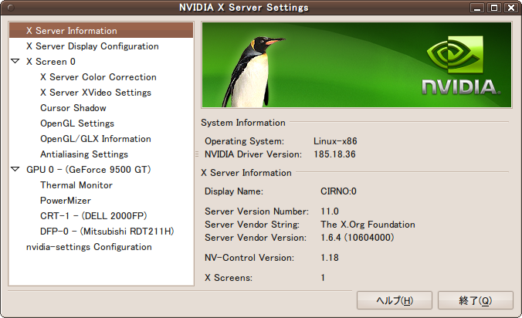Image resolution: width=522 pixels, height=318 pixels.
Task: Collapse the GPU 0 GeForce 9500 GT node
Action: (x=16, y=170)
